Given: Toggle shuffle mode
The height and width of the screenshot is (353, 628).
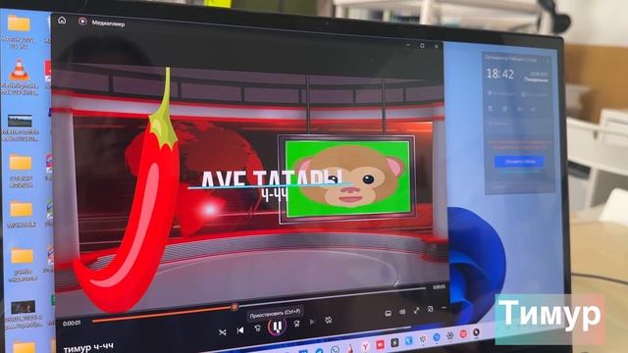Looking at the screenshot, I should point(223,332).
